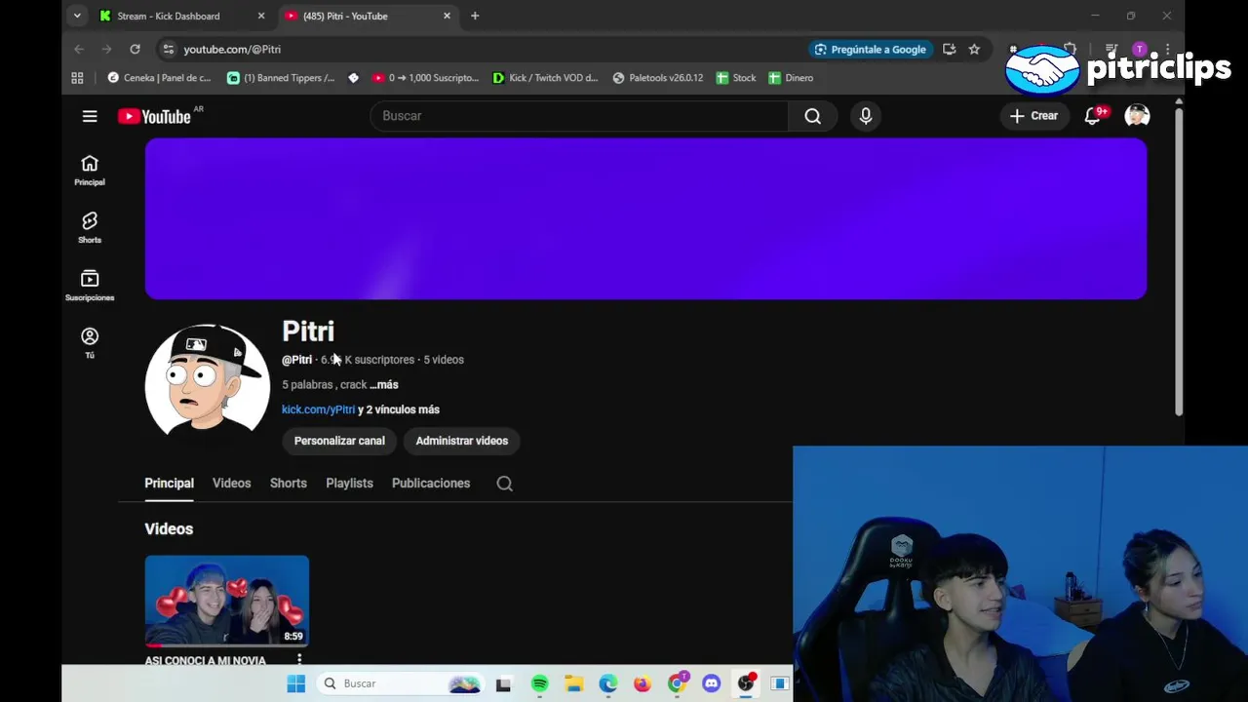The height and width of the screenshot is (702, 1248).
Task: Open the Playlists channel tab
Action: pyautogui.click(x=349, y=484)
